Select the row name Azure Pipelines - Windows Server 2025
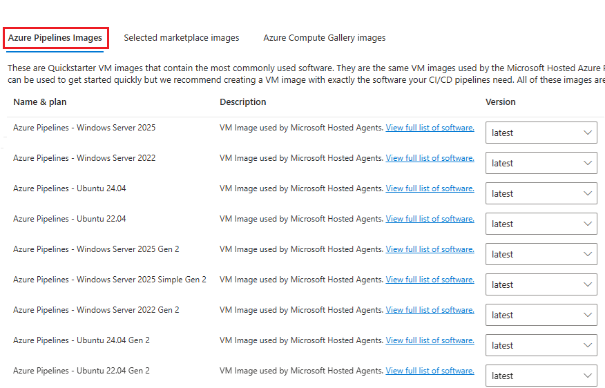The image size is (605, 388). tap(84, 128)
